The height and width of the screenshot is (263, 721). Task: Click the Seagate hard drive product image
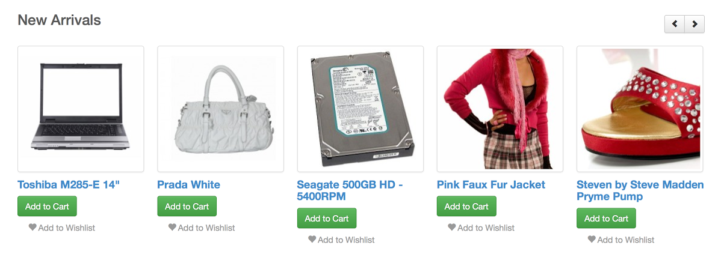(x=360, y=109)
